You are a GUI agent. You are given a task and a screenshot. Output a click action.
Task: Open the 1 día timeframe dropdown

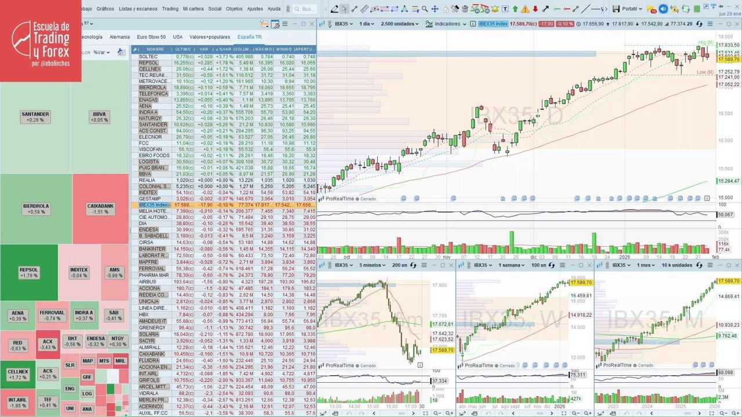[x=368, y=24]
